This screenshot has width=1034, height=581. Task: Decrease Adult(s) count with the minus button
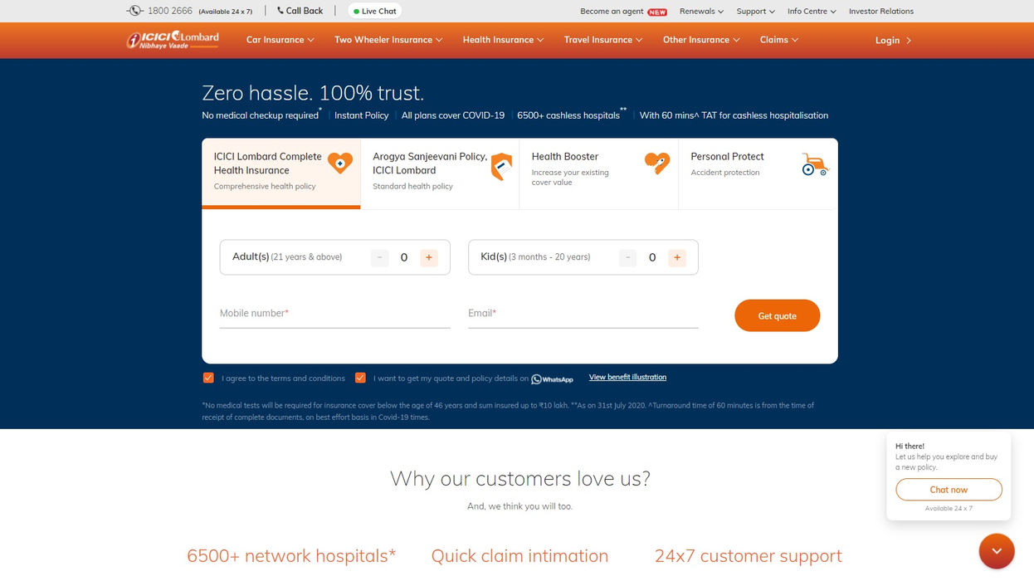coord(379,257)
